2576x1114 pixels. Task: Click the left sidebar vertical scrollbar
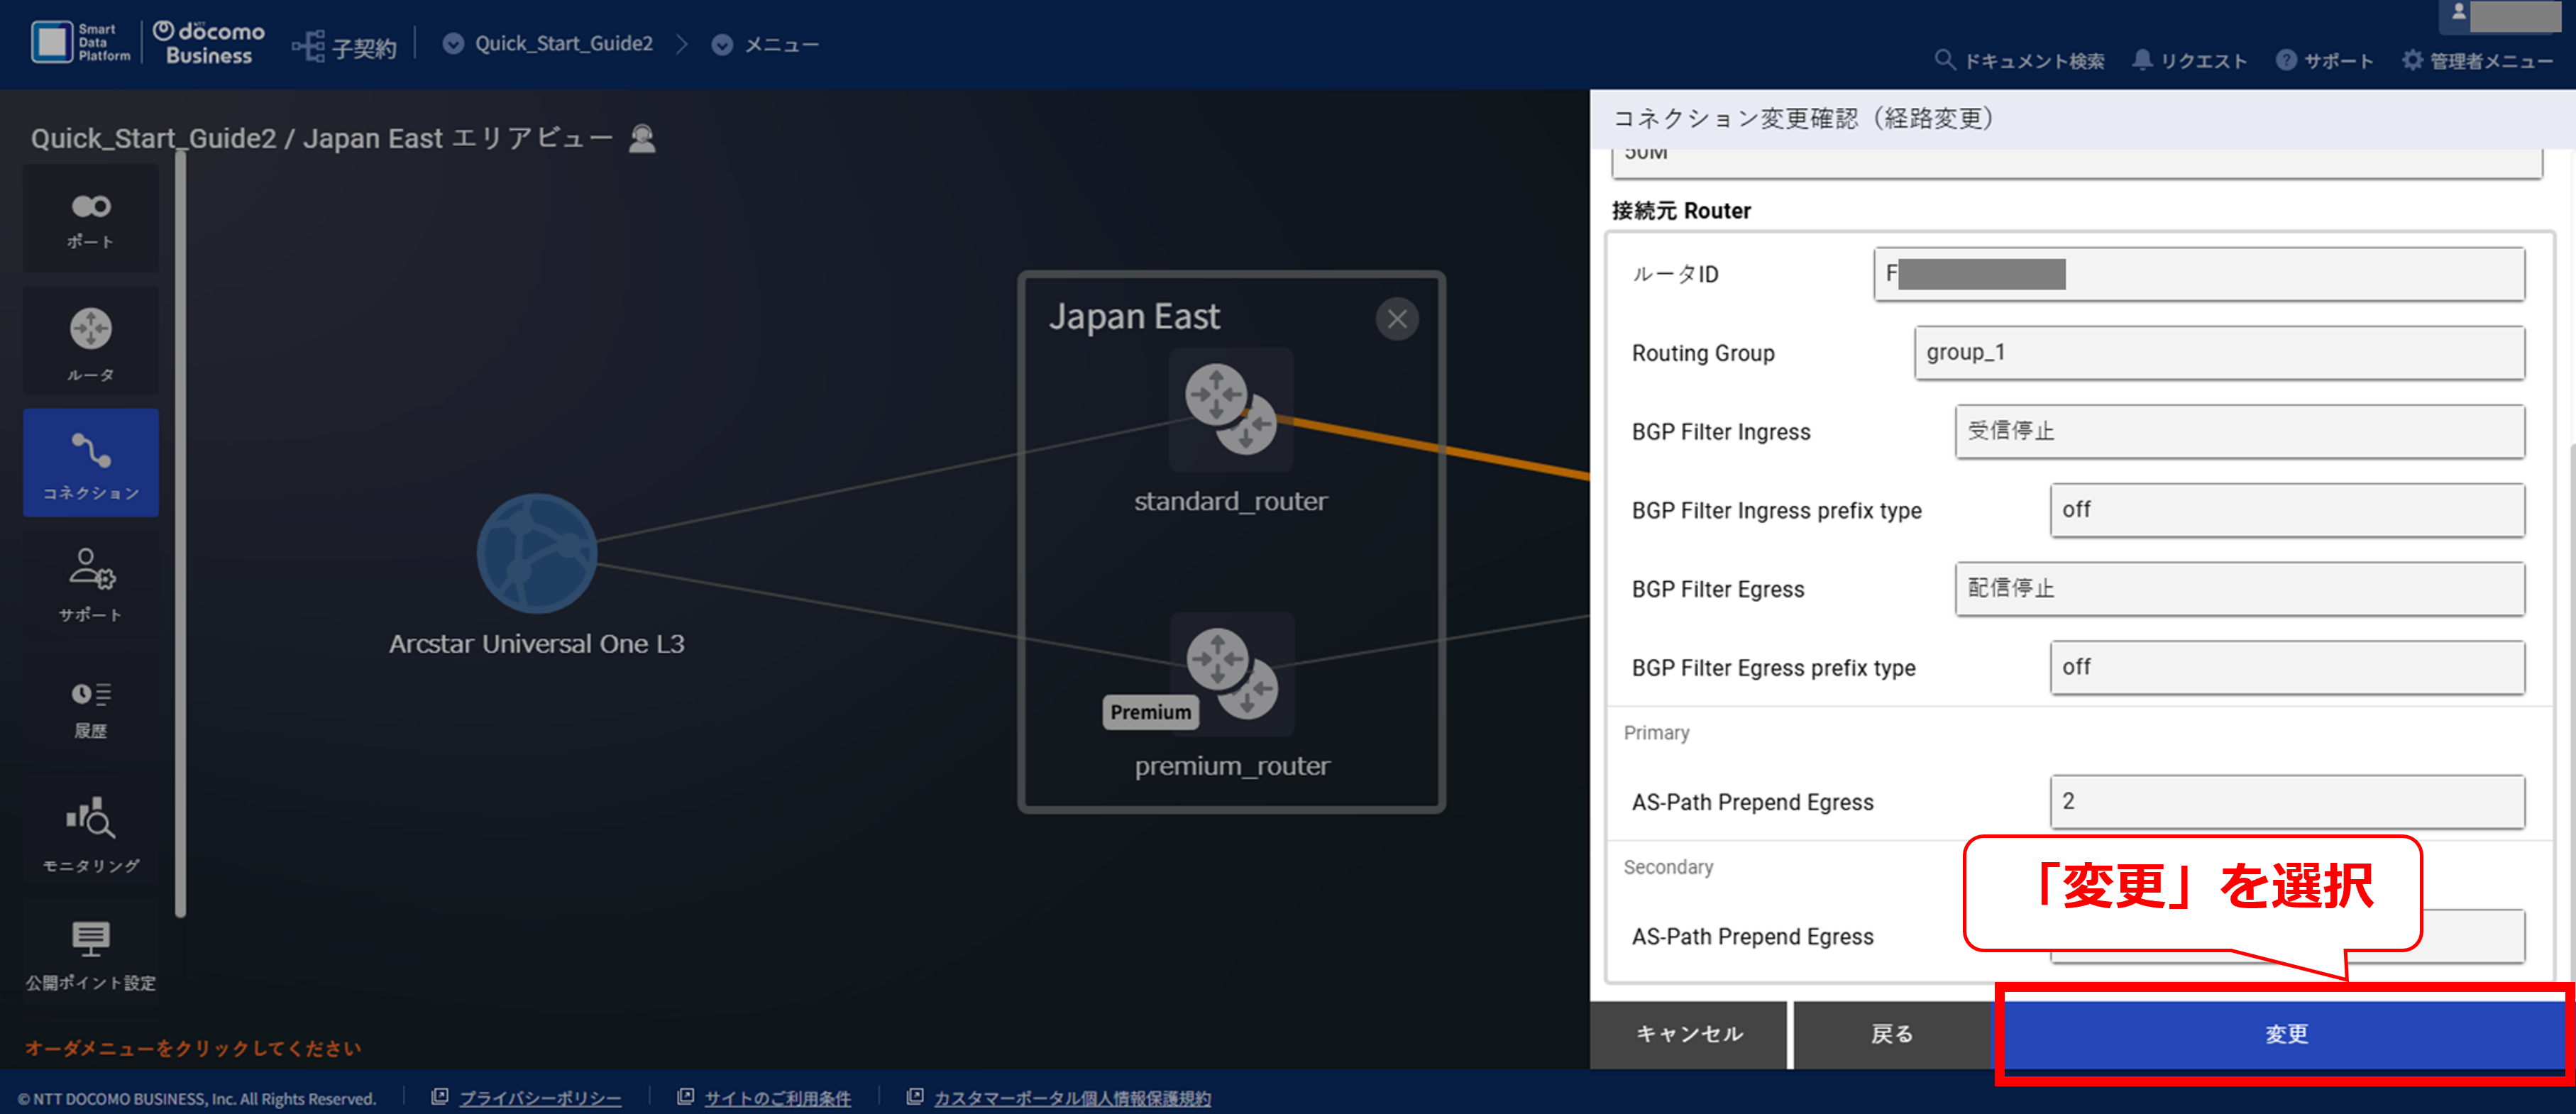(181, 533)
